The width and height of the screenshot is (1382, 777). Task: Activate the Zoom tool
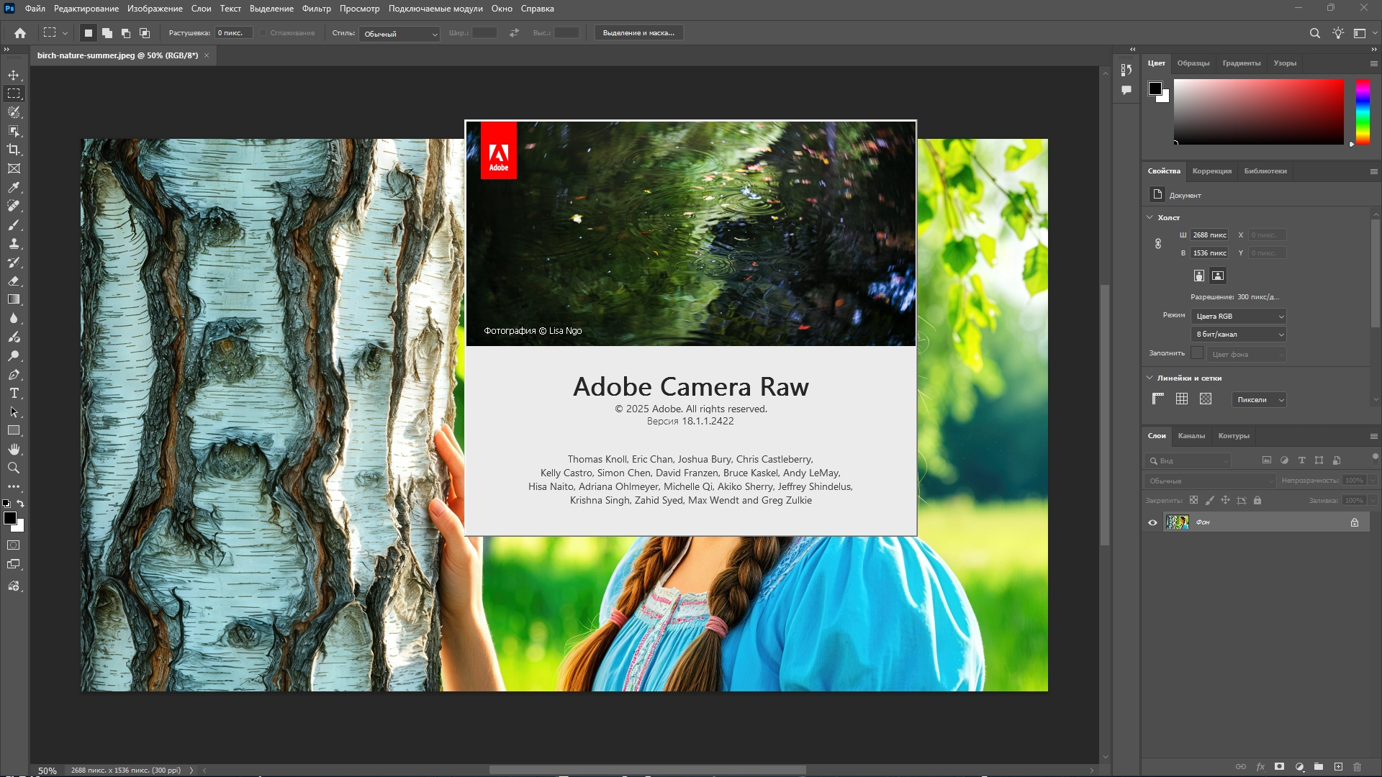click(14, 468)
